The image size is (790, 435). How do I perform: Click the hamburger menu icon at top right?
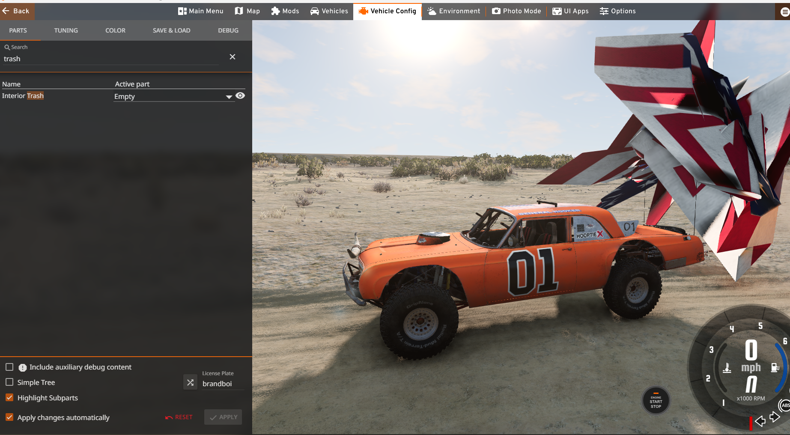(784, 12)
